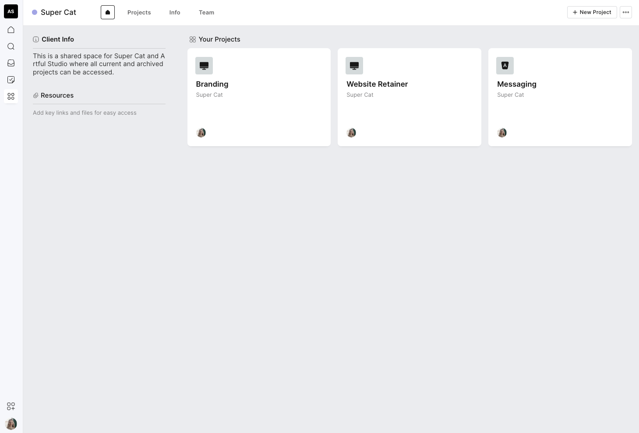Switch to the Projects tab
The image size is (639, 433).
(139, 12)
